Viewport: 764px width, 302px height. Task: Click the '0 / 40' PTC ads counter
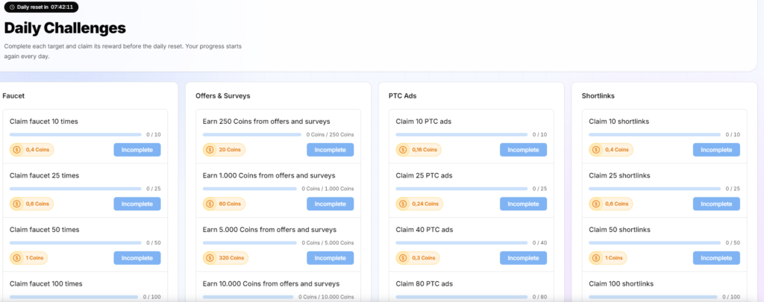point(539,242)
